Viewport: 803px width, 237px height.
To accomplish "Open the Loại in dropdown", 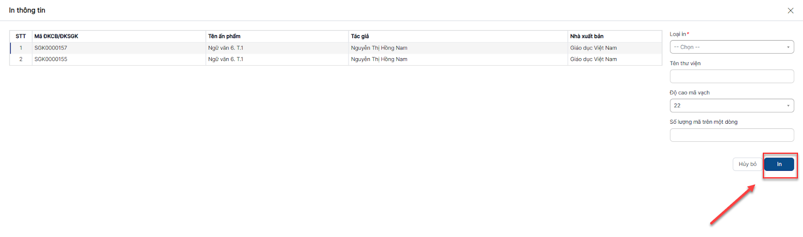I will tap(731, 47).
